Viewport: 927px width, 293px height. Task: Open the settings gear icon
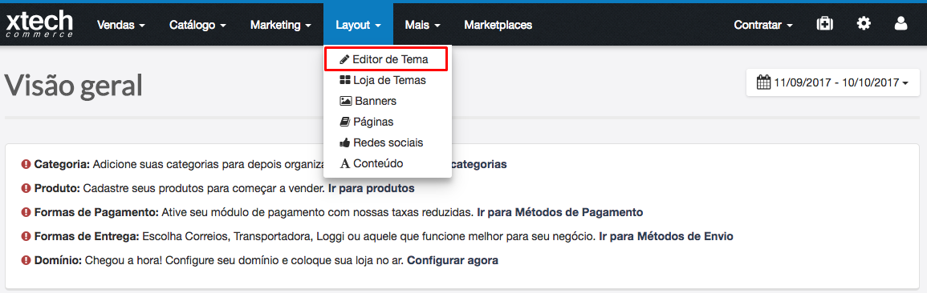pyautogui.click(x=864, y=23)
